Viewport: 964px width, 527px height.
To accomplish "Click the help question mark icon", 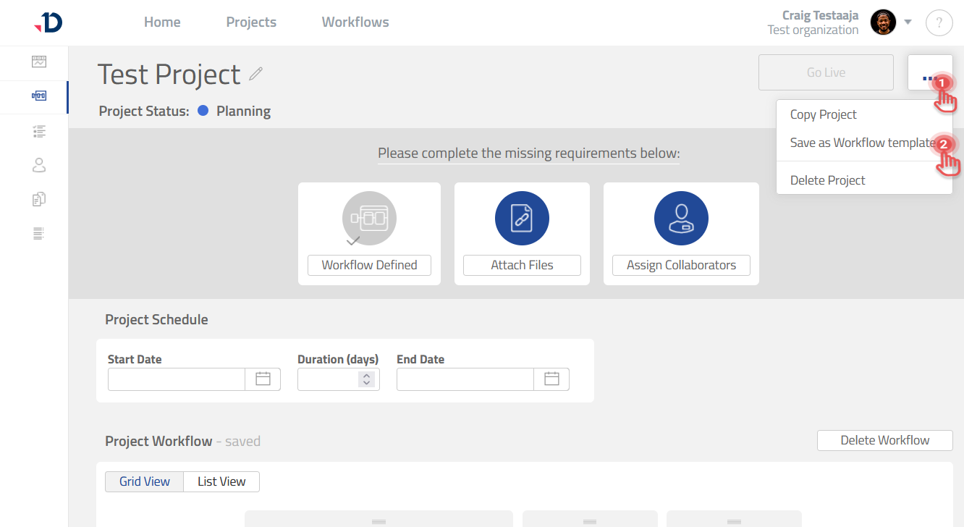I will [939, 22].
